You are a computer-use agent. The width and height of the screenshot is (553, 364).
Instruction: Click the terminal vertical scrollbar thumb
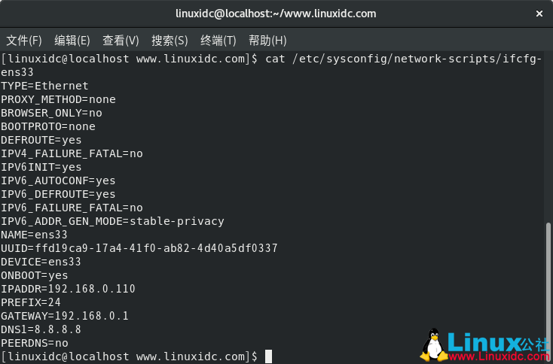pyautogui.click(x=548, y=286)
